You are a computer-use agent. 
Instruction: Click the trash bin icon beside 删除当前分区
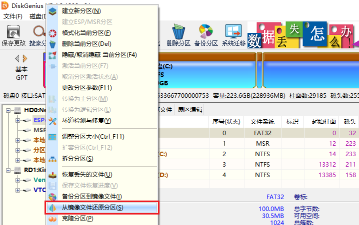tap(52, 44)
